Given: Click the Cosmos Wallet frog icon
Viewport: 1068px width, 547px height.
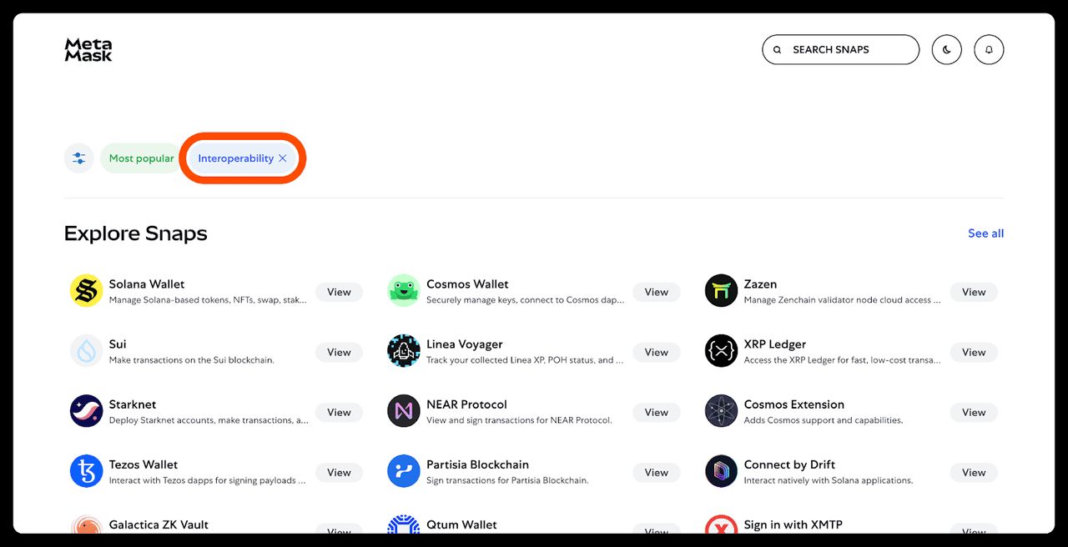Looking at the screenshot, I should coord(403,291).
